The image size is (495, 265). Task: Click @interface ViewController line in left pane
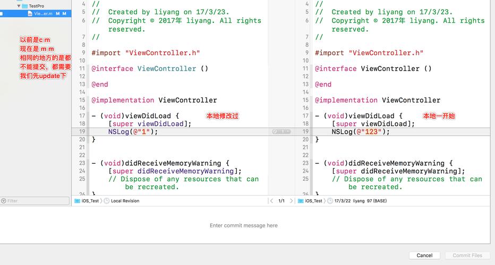(150, 69)
